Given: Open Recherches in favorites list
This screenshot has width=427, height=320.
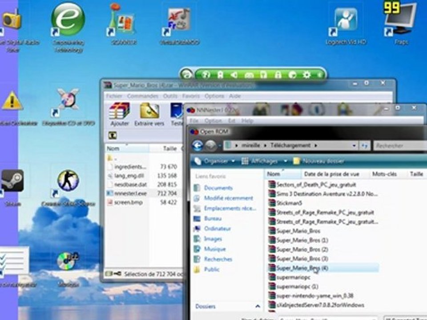Looking at the screenshot, I should click(218, 259).
